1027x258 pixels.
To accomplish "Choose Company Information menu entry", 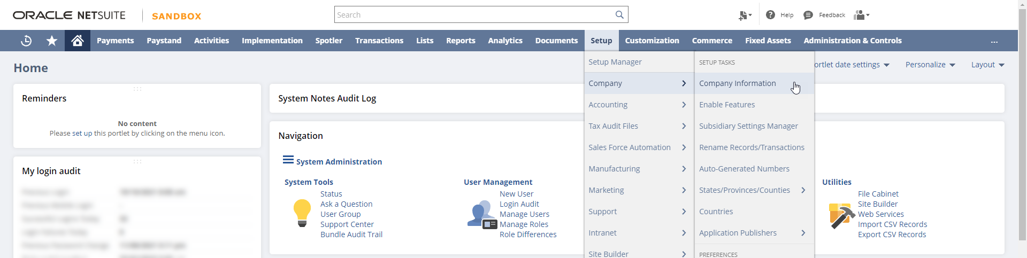I will [x=737, y=83].
